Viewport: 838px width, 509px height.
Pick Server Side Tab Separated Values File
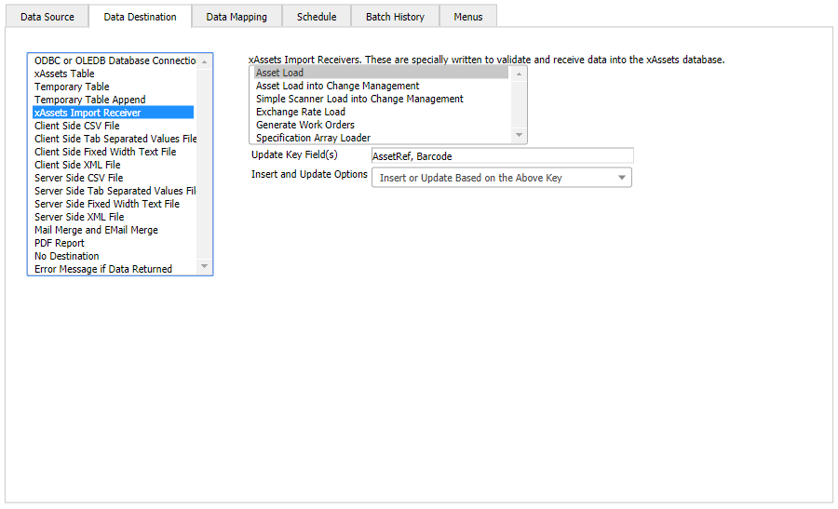pyautogui.click(x=115, y=191)
